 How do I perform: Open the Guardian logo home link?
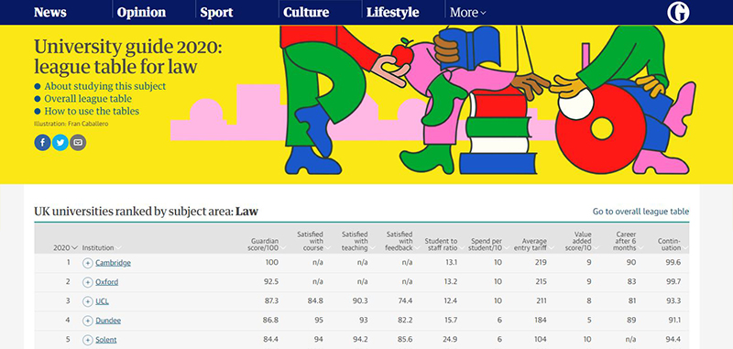678,12
